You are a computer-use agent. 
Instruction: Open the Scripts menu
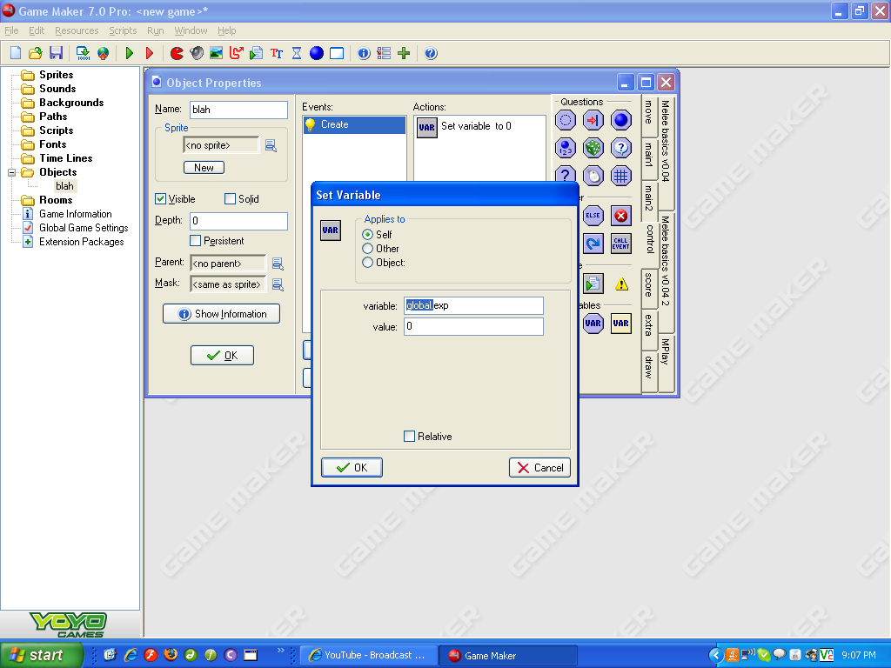click(123, 30)
